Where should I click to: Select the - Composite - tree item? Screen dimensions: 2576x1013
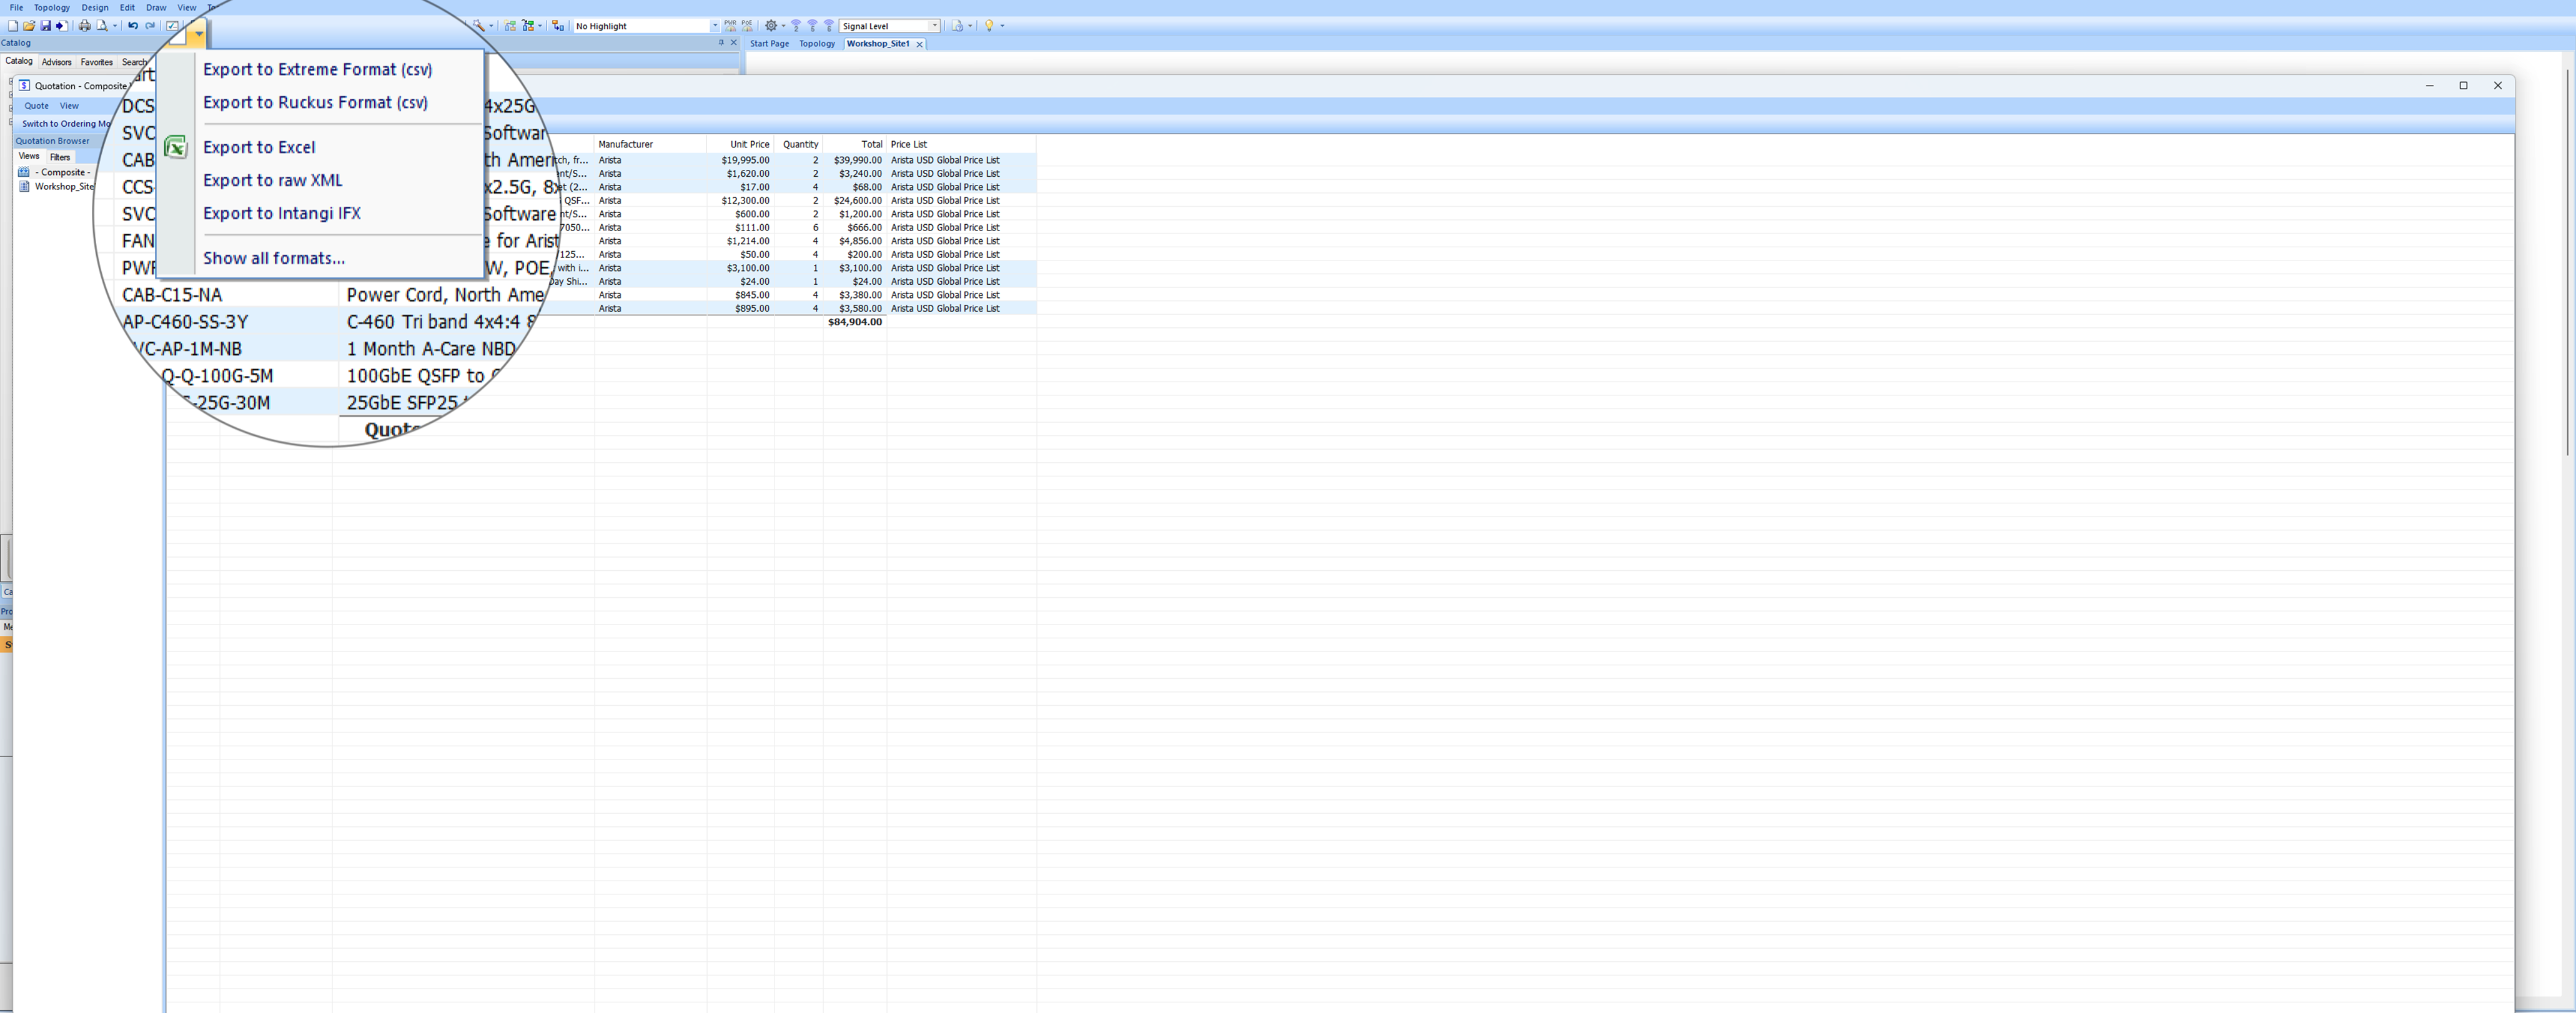point(62,172)
